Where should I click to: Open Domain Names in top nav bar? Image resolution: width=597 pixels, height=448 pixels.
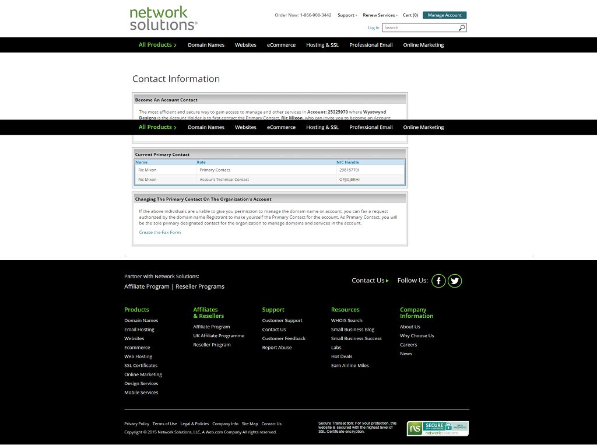tap(206, 45)
